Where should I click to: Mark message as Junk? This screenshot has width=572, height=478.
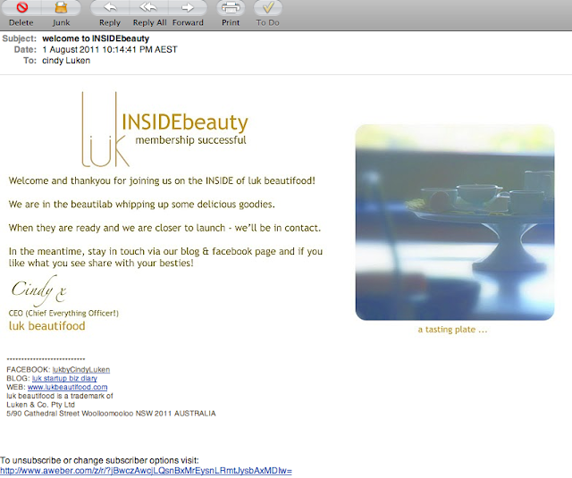click(61, 7)
